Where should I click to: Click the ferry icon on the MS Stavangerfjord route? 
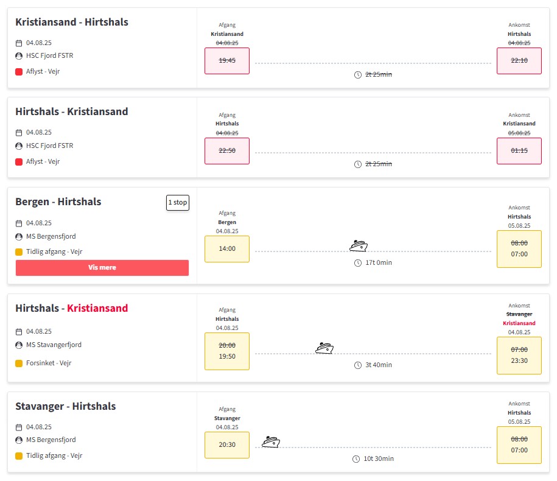tap(324, 348)
